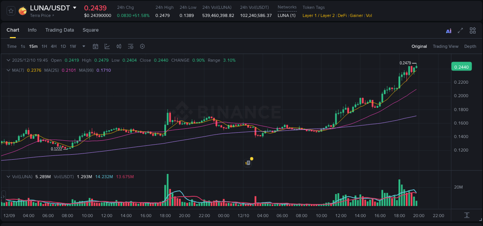Image resolution: width=483 pixels, height=226 pixels.
Task: Open the chart style indicator icon
Action: coord(107,46)
